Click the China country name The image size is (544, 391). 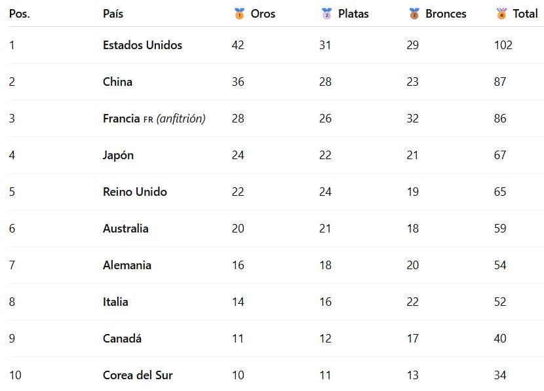[x=117, y=82]
